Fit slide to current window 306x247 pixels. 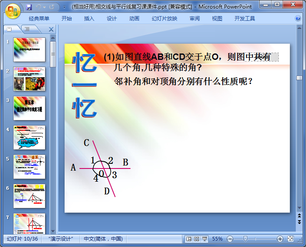coord(290,239)
